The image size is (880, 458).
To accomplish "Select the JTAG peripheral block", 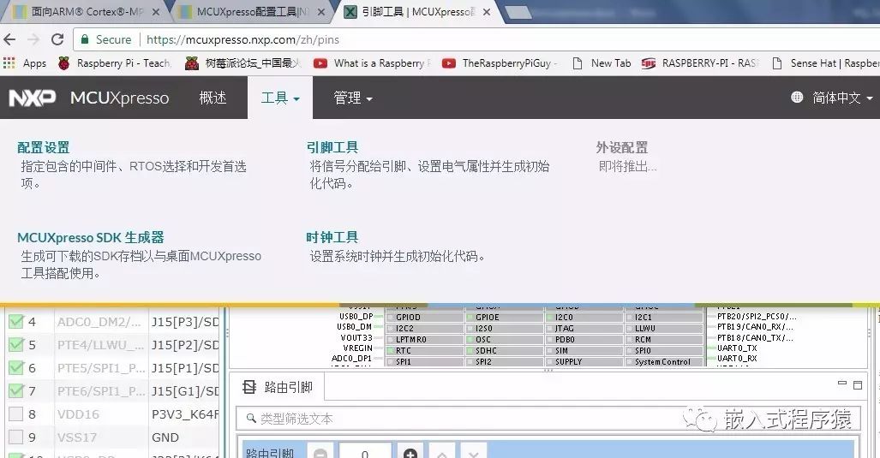I will [x=584, y=329].
